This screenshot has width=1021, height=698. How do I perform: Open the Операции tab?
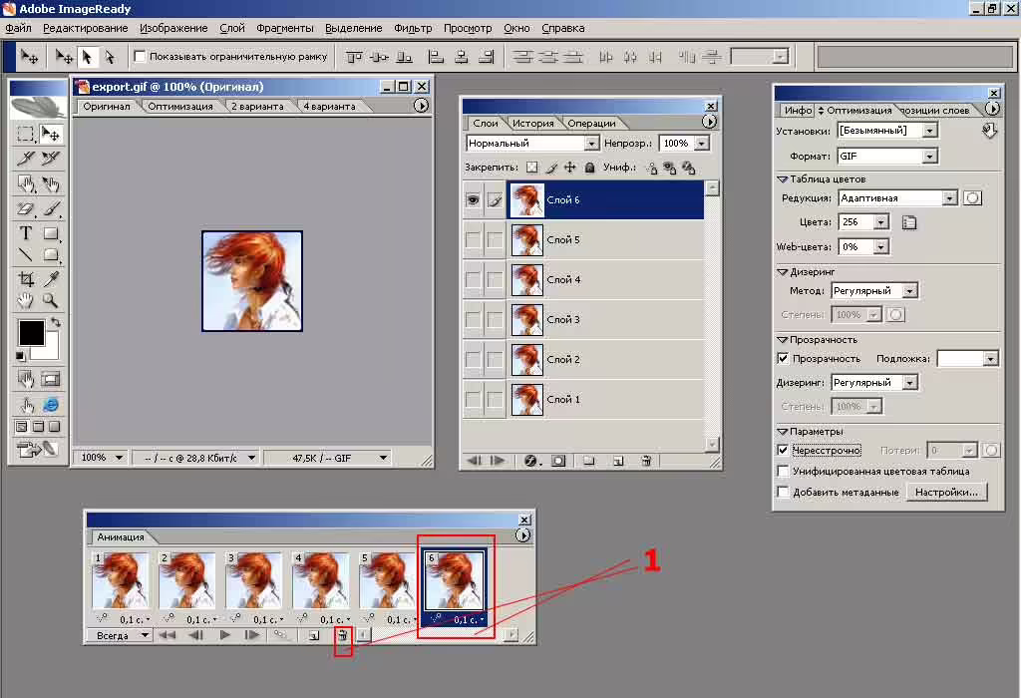coord(591,123)
